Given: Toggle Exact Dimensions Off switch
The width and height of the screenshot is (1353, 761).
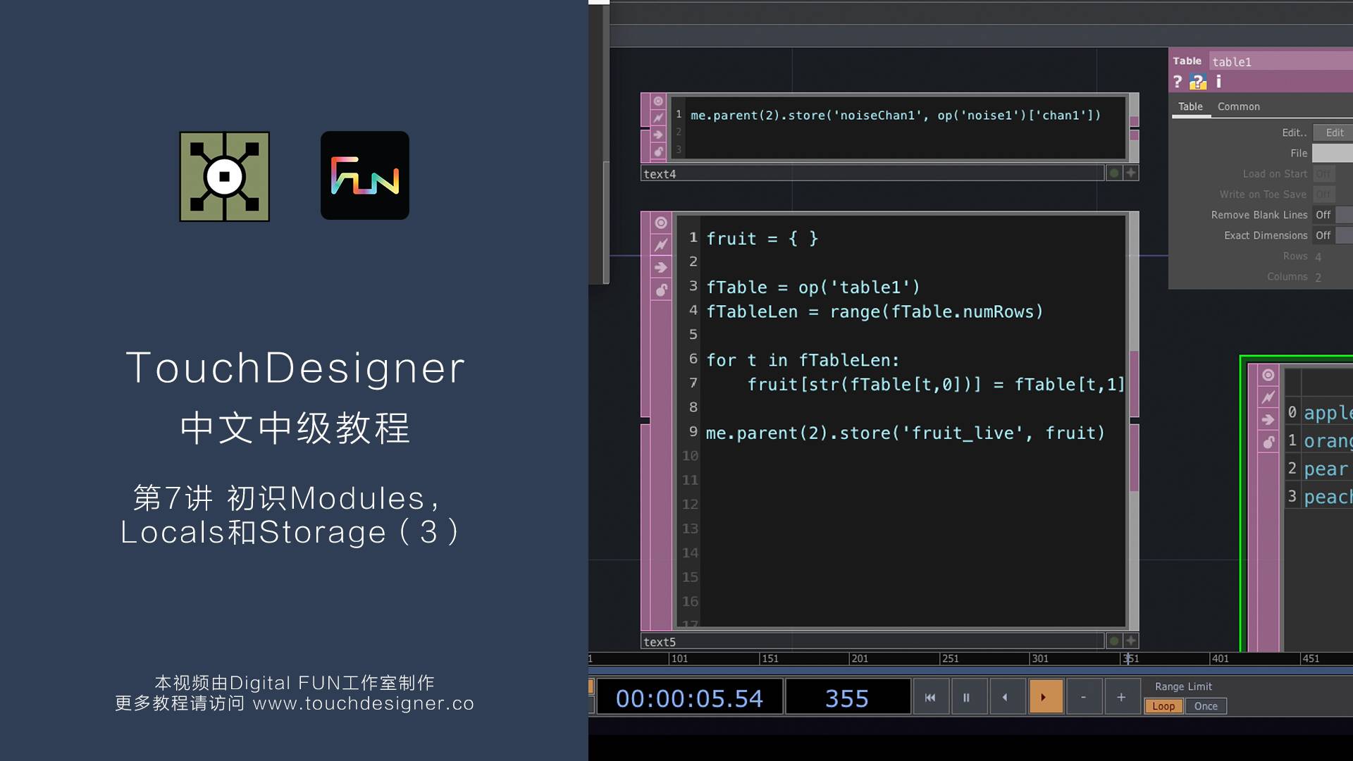Looking at the screenshot, I should click(x=1323, y=235).
